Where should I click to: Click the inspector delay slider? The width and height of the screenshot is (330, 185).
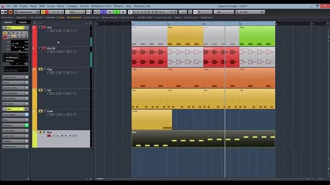click(x=20, y=50)
